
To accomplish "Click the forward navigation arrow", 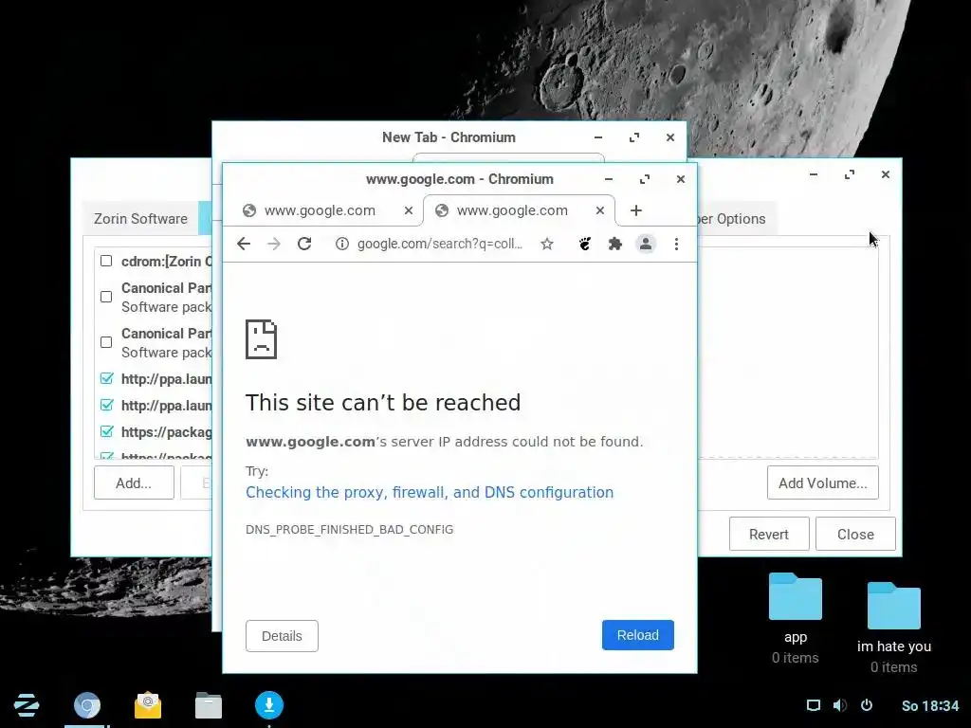I will 274,244.
